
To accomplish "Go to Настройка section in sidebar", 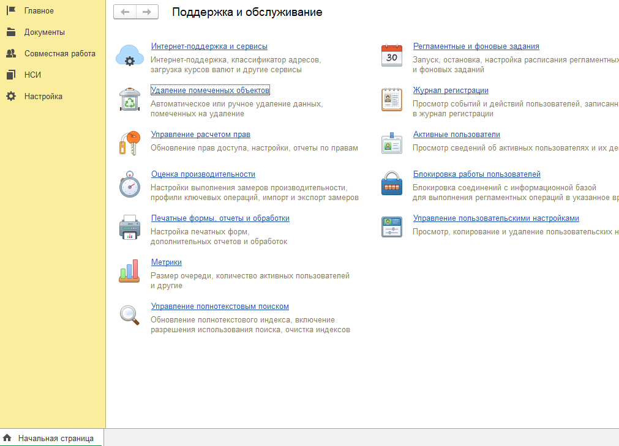I will pos(43,97).
